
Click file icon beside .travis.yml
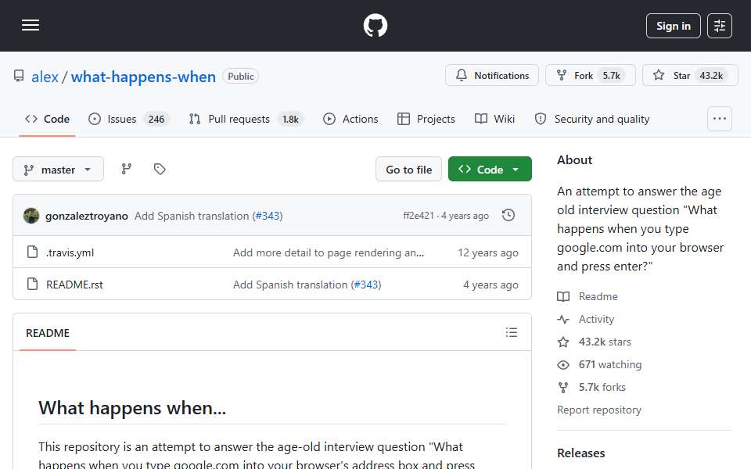tap(32, 252)
